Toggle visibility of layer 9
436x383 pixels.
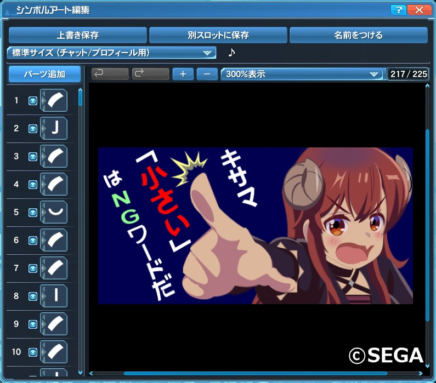pyautogui.click(x=33, y=324)
